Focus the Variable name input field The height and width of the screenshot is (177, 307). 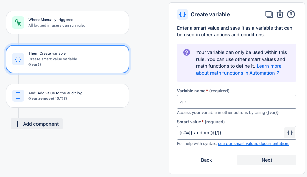coord(236,102)
